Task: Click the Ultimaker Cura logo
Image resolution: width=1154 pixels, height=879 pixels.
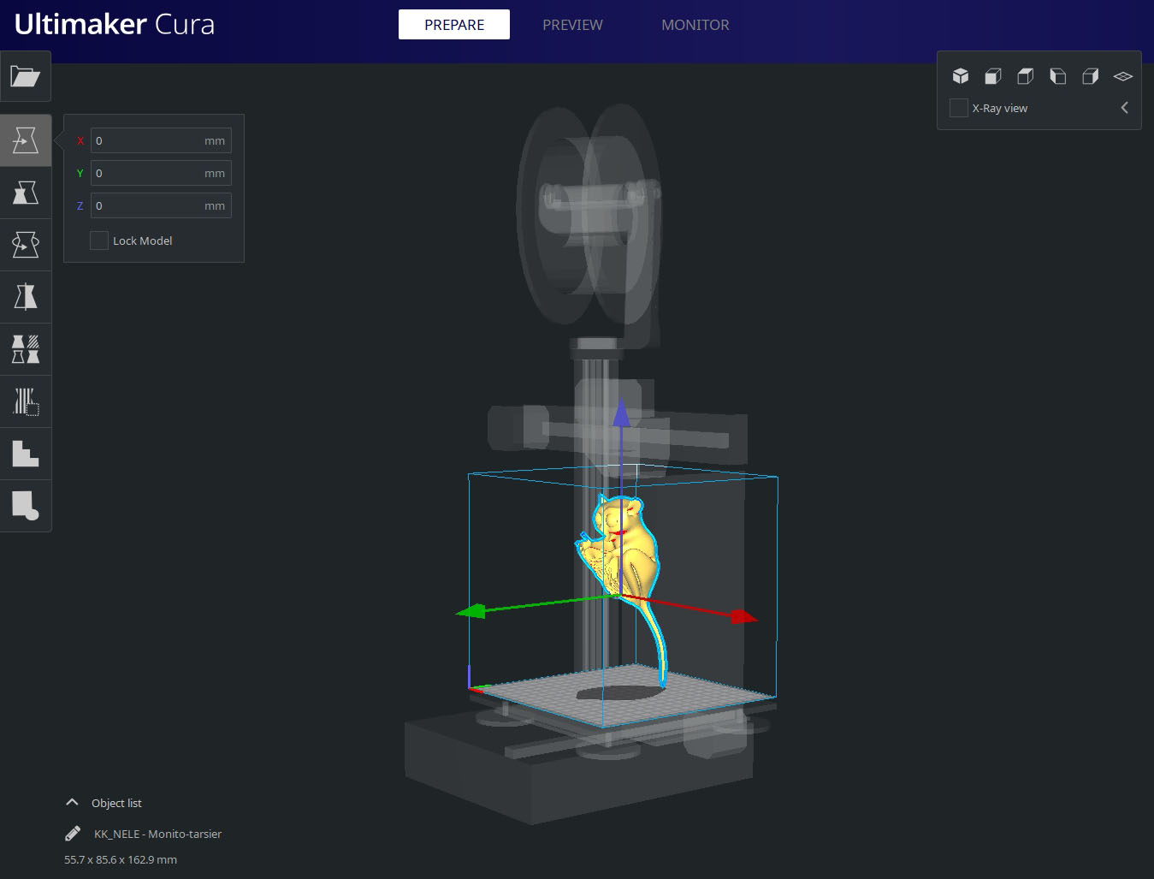Action: coord(115,24)
